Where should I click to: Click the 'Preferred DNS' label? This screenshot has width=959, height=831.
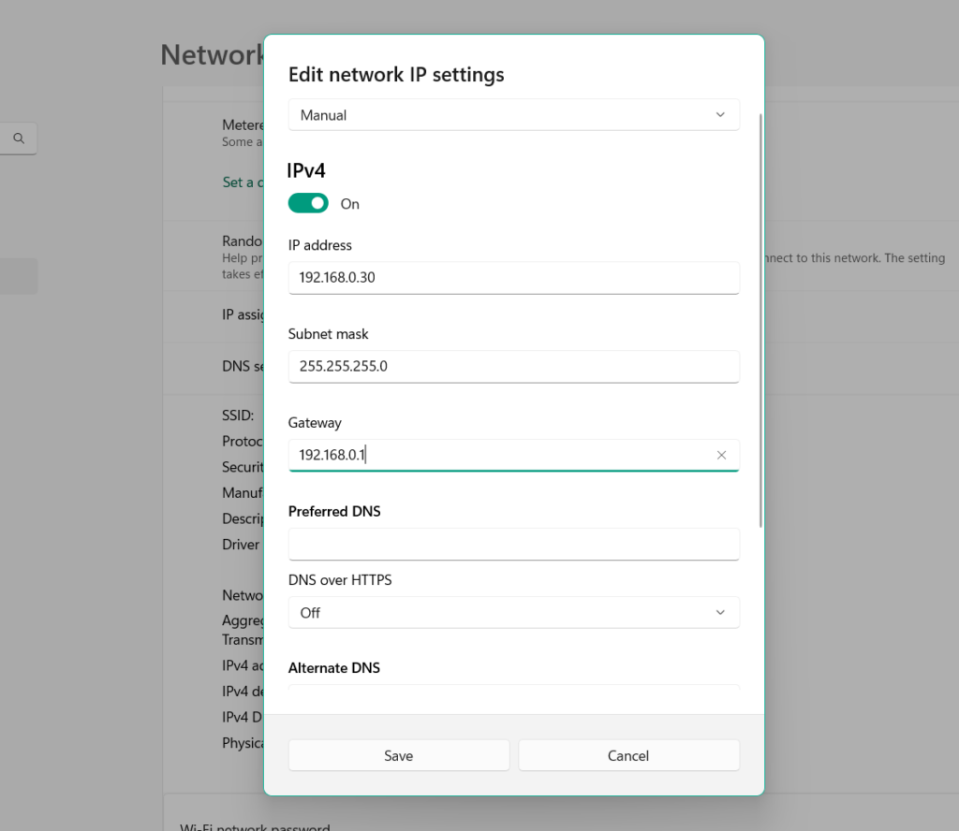[334, 512]
